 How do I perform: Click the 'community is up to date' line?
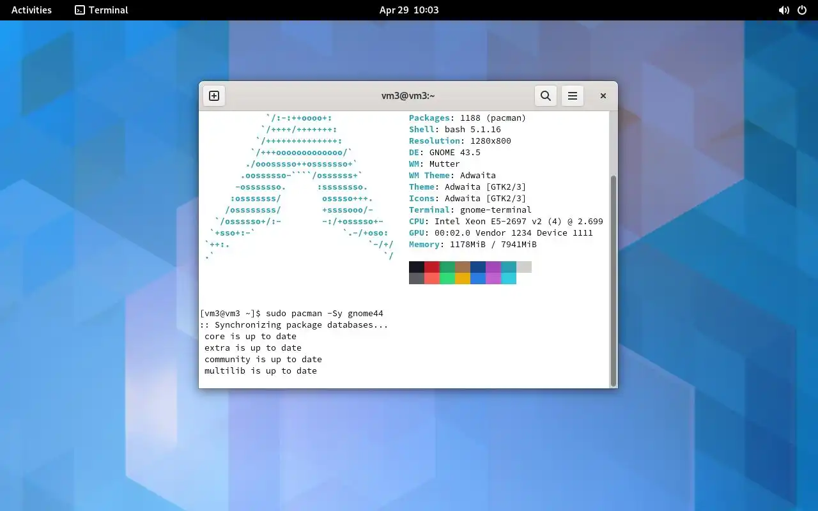click(263, 360)
